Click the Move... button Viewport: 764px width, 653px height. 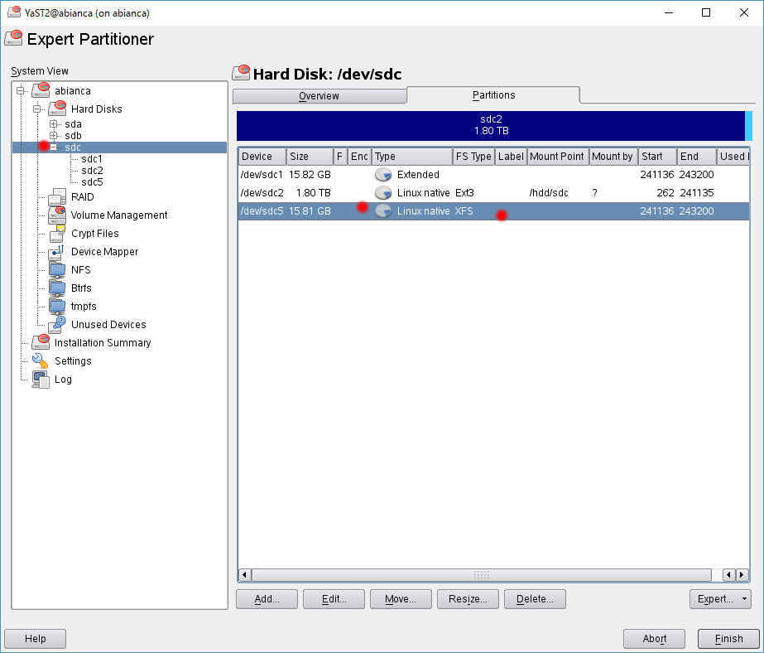click(x=401, y=599)
